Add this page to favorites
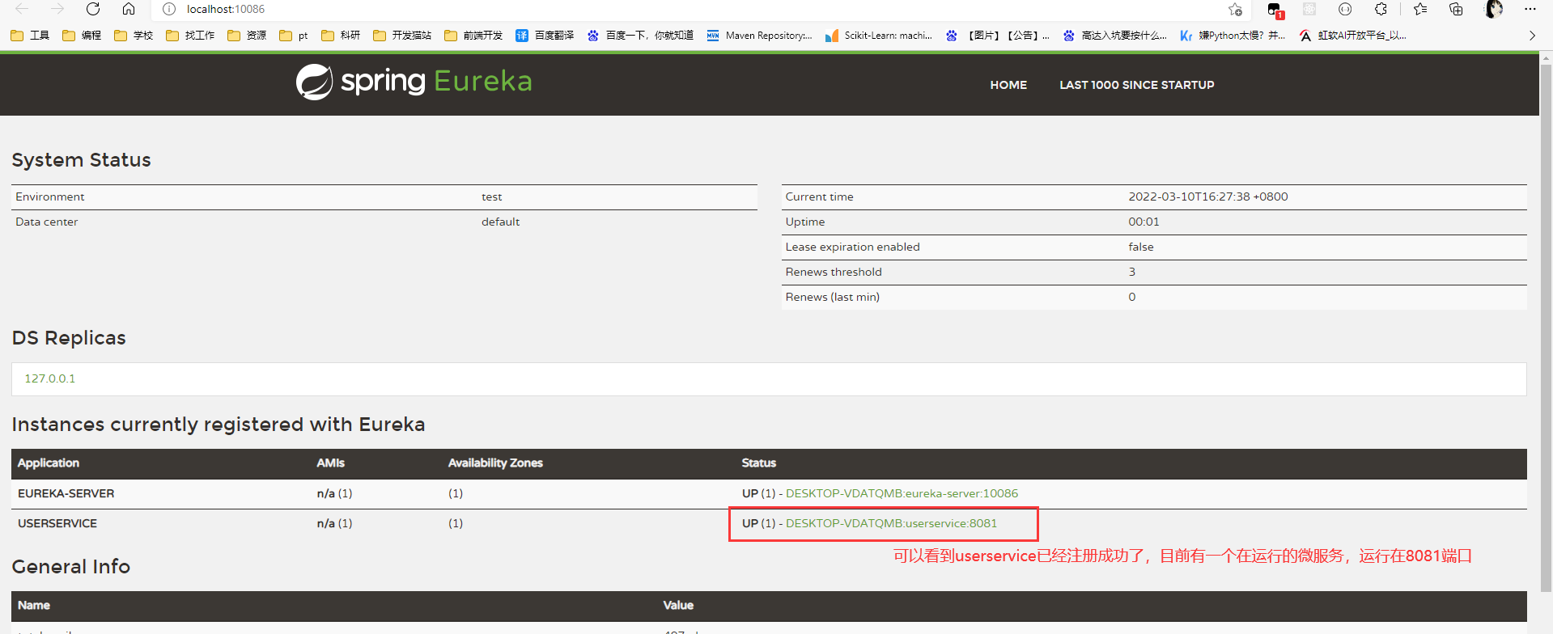The height and width of the screenshot is (634, 1553). pyautogui.click(x=1235, y=10)
